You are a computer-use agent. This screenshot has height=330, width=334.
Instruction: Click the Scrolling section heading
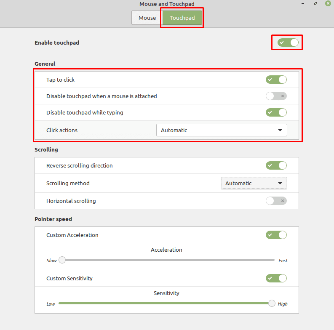[46, 150]
